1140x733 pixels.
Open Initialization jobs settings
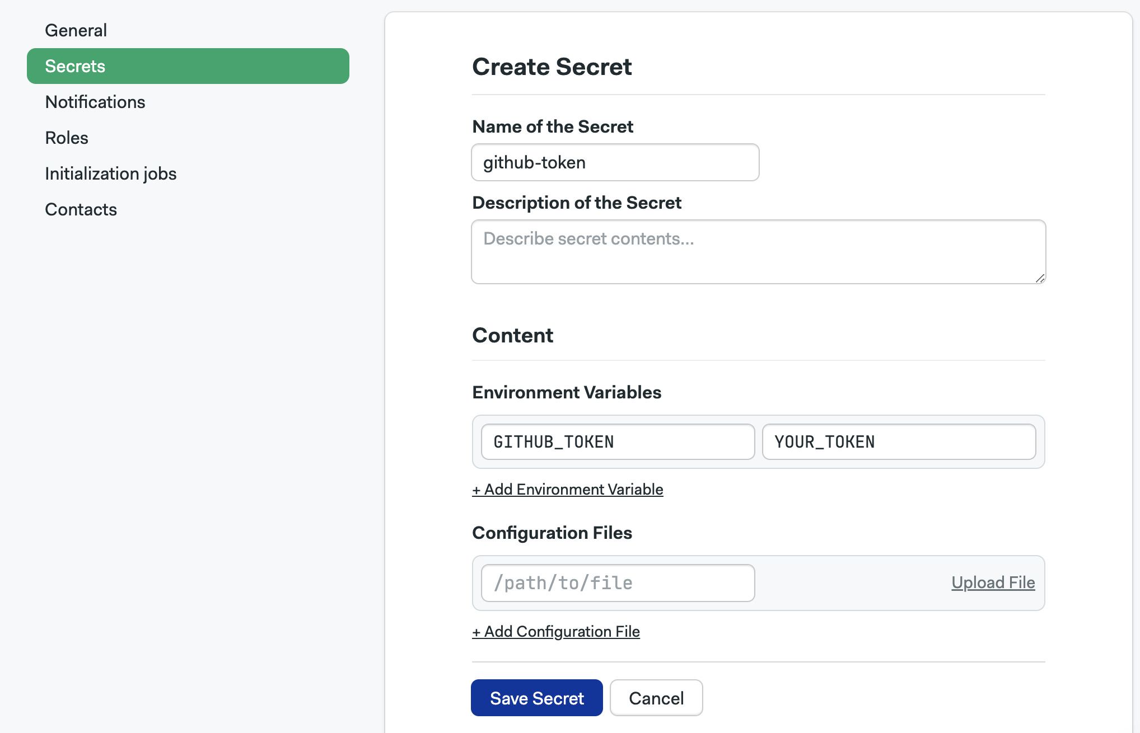click(x=111, y=173)
